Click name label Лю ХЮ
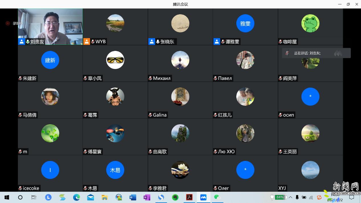 pos(226,152)
